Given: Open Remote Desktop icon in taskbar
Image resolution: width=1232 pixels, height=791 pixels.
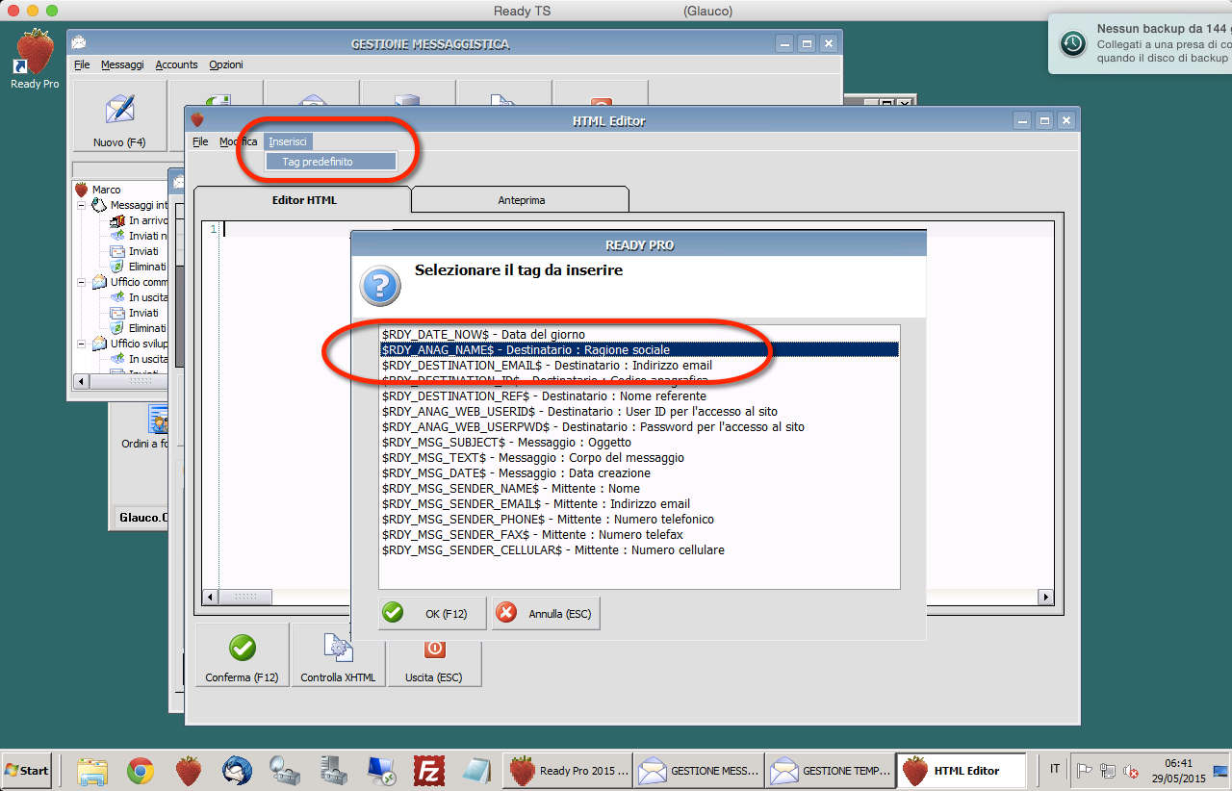Looking at the screenshot, I should click(x=381, y=770).
